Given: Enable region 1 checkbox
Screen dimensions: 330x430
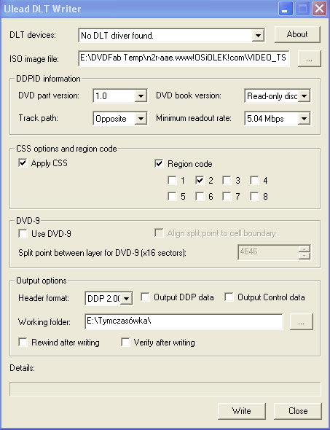Looking at the screenshot, I should coord(172,180).
